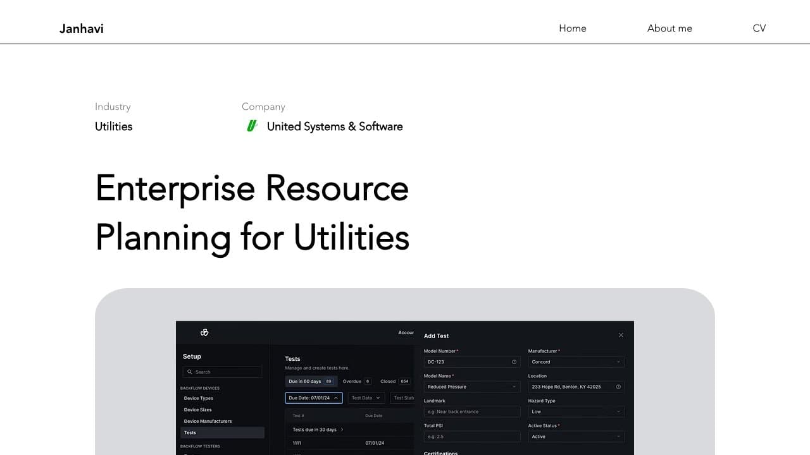The width and height of the screenshot is (810, 455).
Task: Click the Total PSI input field
Action: (472, 437)
